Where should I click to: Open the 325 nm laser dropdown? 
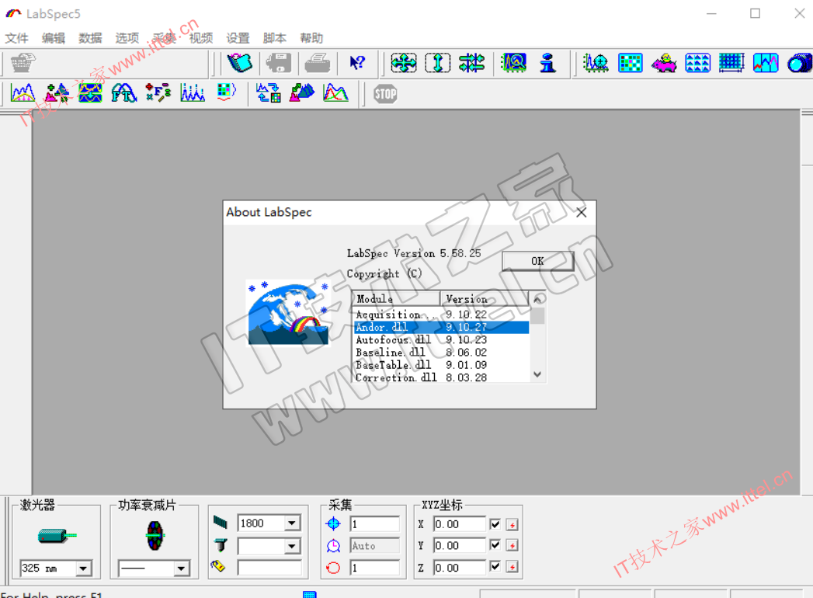83,568
